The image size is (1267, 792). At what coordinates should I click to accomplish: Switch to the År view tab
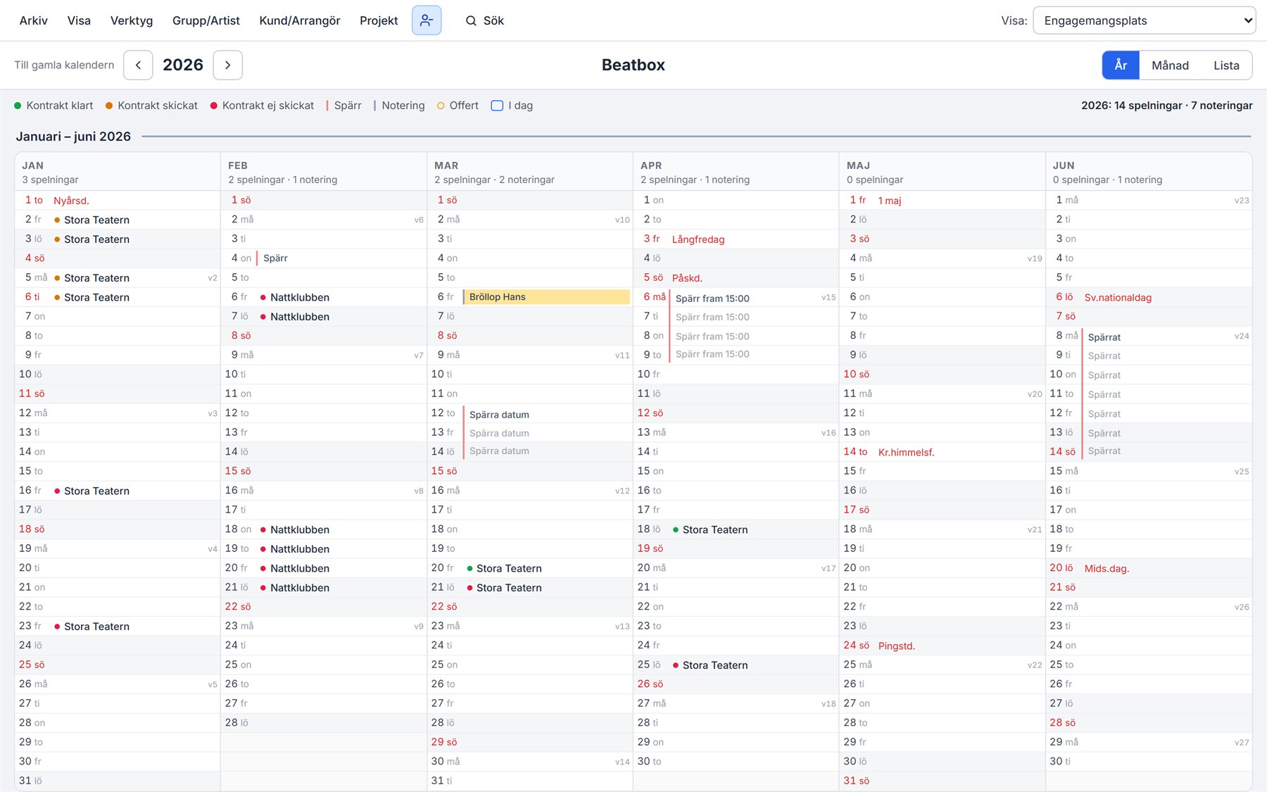(x=1121, y=65)
